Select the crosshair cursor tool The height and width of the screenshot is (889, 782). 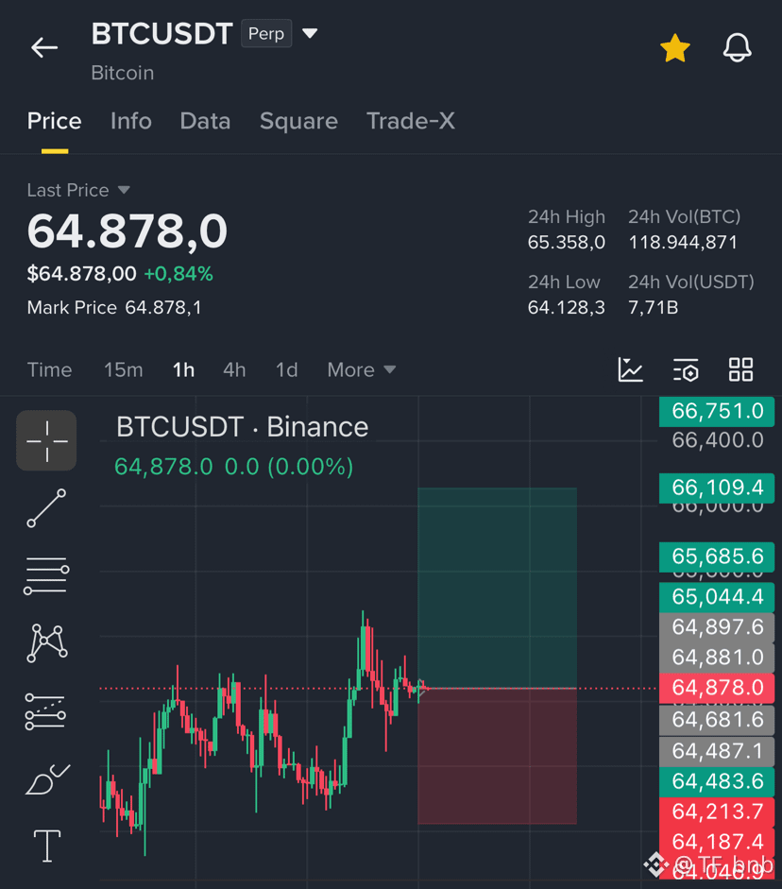point(46,440)
